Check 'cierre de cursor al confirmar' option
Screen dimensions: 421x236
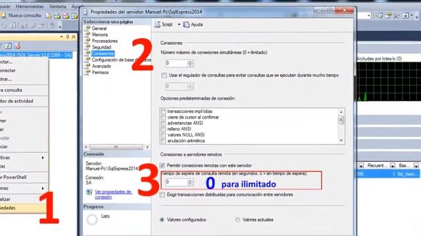tap(163, 117)
